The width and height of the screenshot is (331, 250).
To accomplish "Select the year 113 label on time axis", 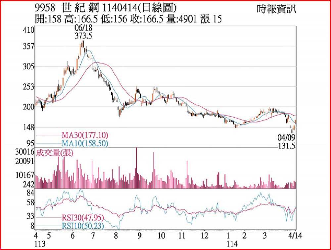I will pyautogui.click(x=39, y=244).
